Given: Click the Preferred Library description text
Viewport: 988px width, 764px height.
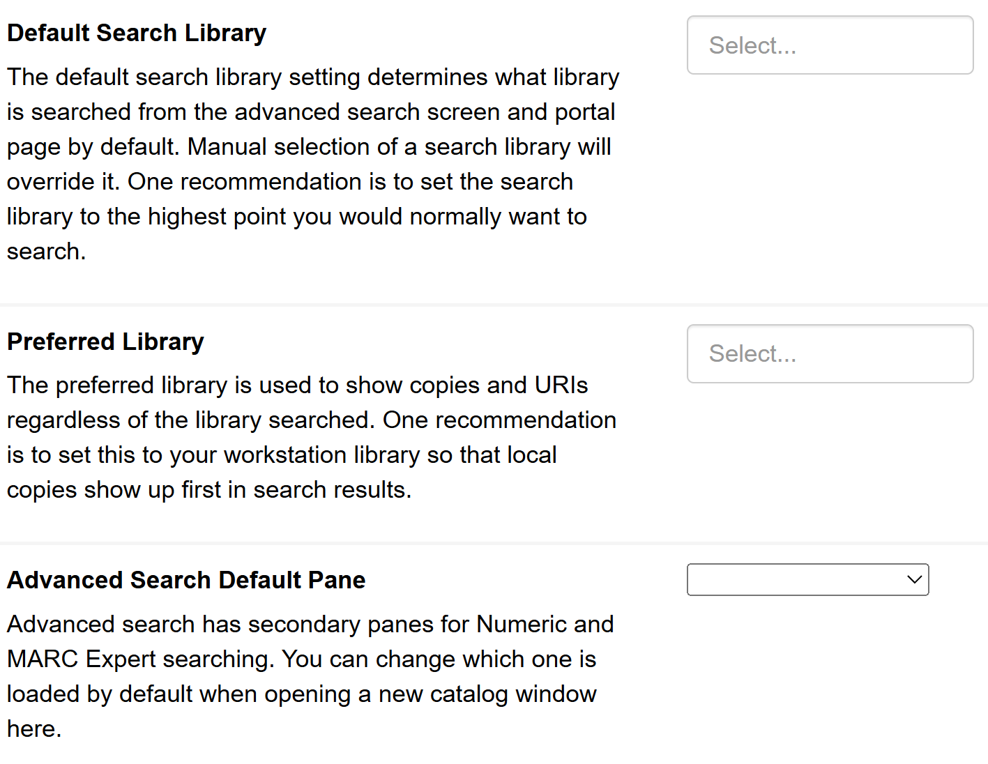Looking at the screenshot, I should (311, 437).
